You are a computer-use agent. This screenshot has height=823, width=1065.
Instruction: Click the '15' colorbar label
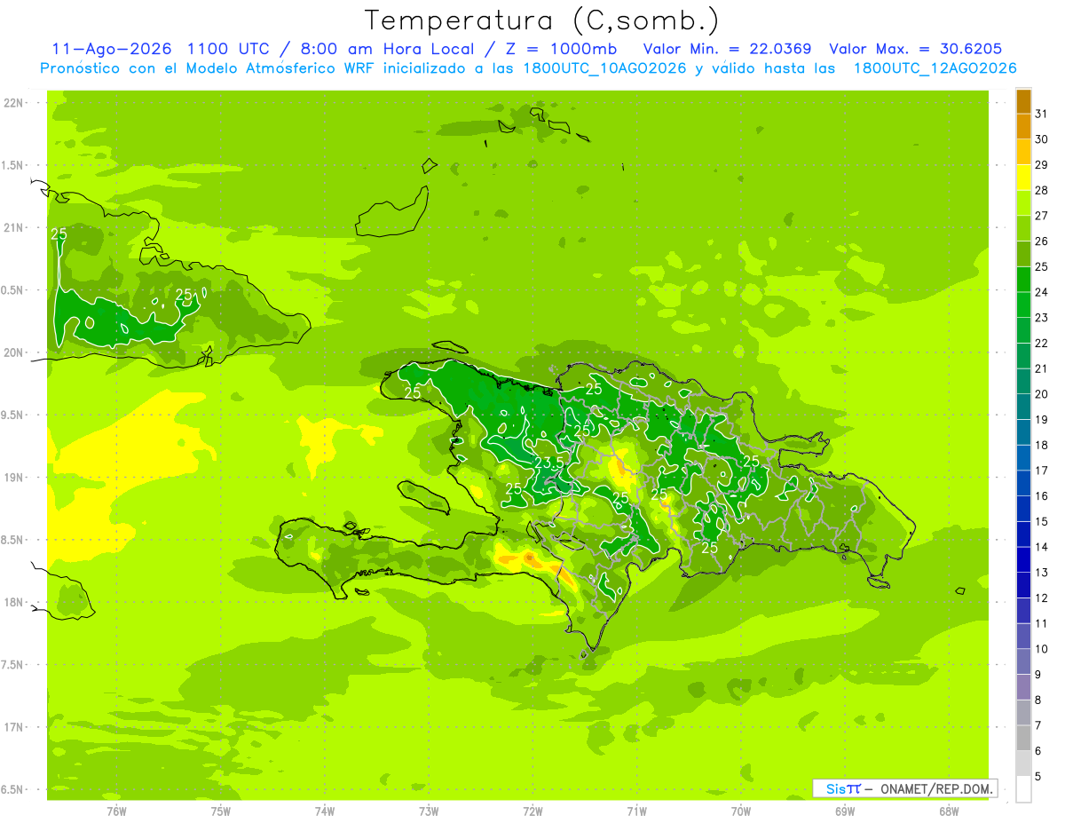1042,522
